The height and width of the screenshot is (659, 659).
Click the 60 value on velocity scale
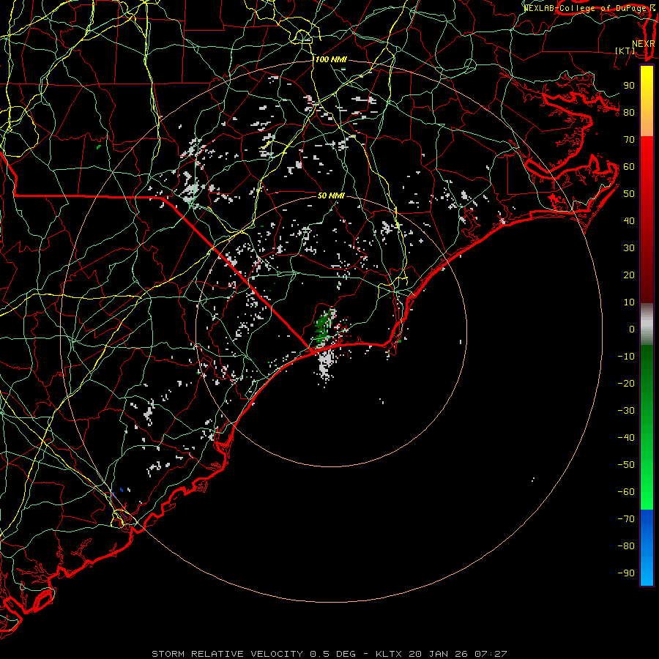(x=629, y=167)
